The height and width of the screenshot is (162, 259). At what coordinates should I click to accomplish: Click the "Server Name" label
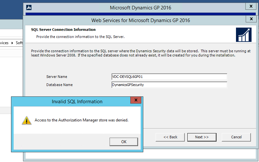point(57,77)
